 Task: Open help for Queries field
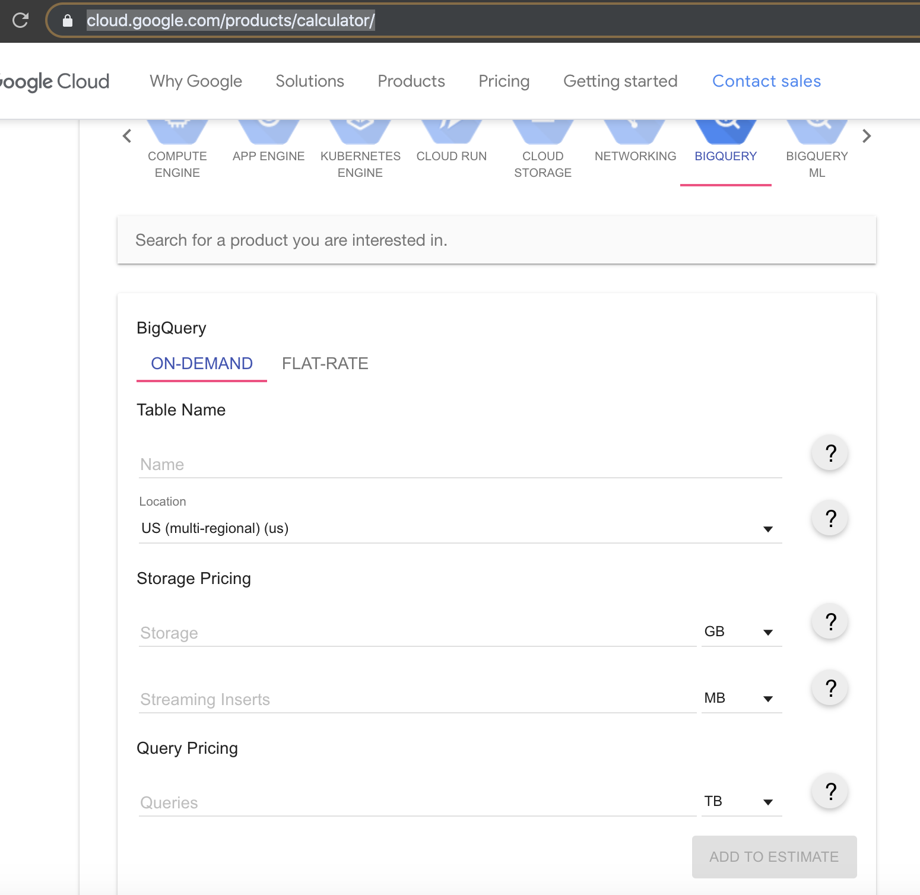point(830,791)
